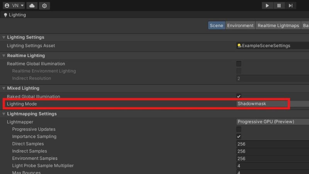Click the disabled Realtime Environment Lighting checkbox
This screenshot has width=309, height=174.
(239, 71)
